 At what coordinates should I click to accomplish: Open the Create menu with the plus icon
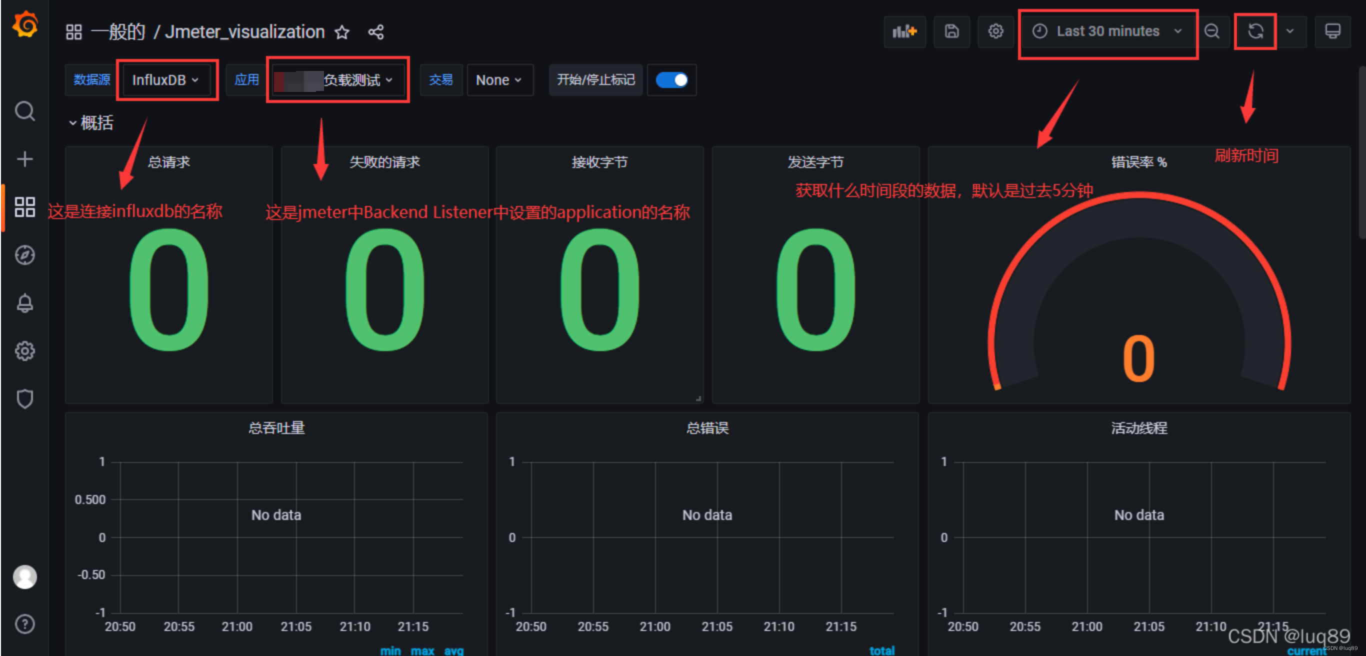[x=25, y=157]
